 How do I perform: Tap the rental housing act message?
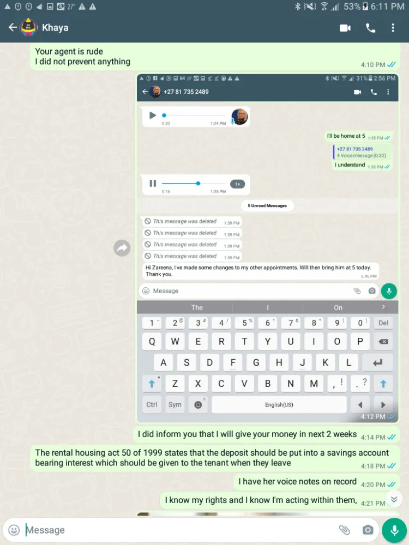pyautogui.click(x=214, y=458)
